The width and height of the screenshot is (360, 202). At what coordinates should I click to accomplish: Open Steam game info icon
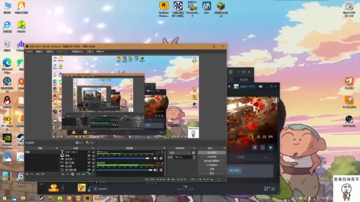coord(263,148)
